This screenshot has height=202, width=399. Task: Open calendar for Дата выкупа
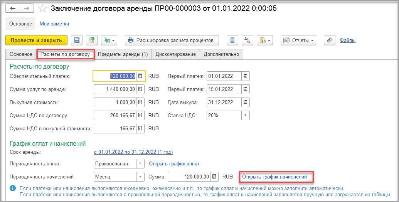click(245, 102)
